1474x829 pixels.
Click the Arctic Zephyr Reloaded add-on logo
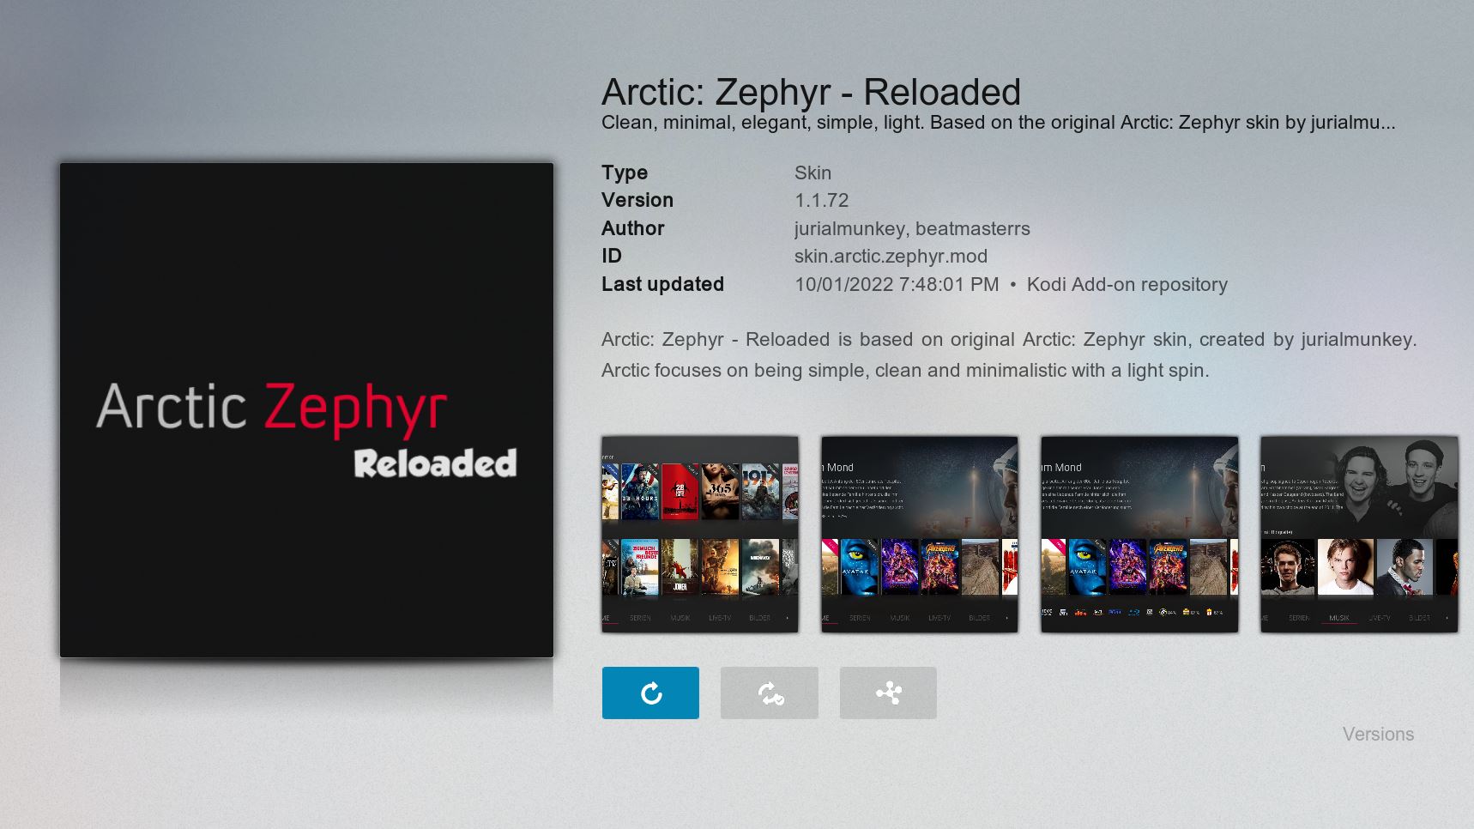click(306, 410)
